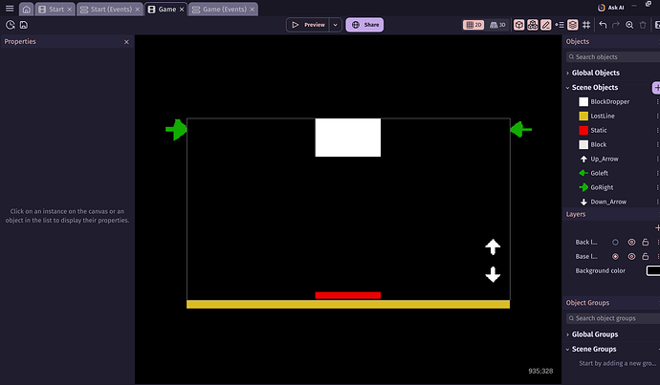
Task: Open version history clock icon
Action: click(11, 25)
